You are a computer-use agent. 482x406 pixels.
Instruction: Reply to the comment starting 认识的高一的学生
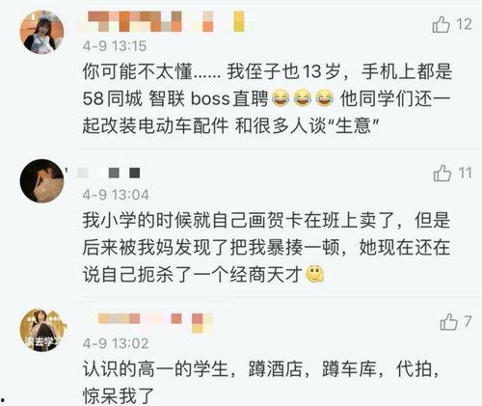pos(261,383)
